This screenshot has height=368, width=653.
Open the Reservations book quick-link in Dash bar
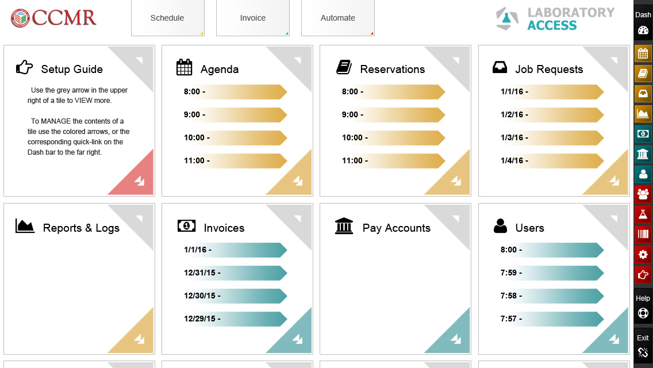[x=643, y=74]
